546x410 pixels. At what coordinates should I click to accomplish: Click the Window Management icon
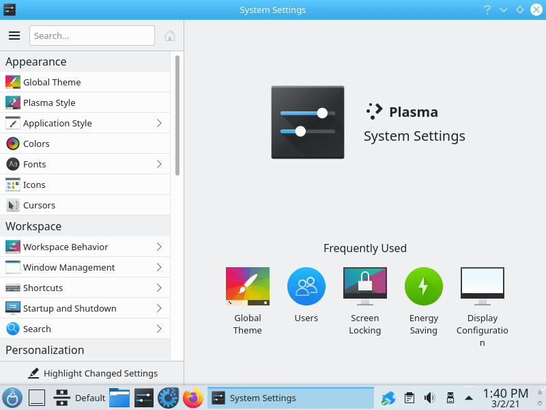[x=13, y=267]
